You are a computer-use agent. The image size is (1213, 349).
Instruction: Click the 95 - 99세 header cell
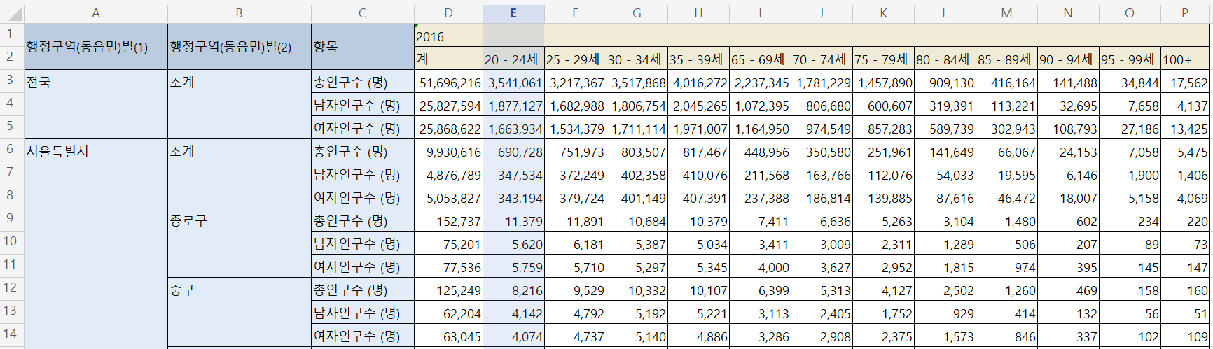coord(1130,59)
